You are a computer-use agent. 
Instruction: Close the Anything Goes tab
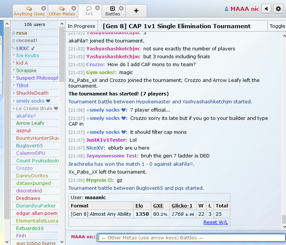tap(43, 8)
